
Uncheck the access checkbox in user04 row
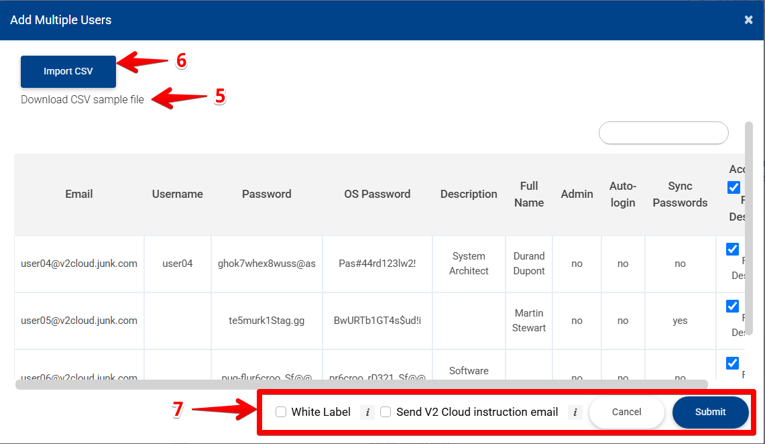pos(732,249)
